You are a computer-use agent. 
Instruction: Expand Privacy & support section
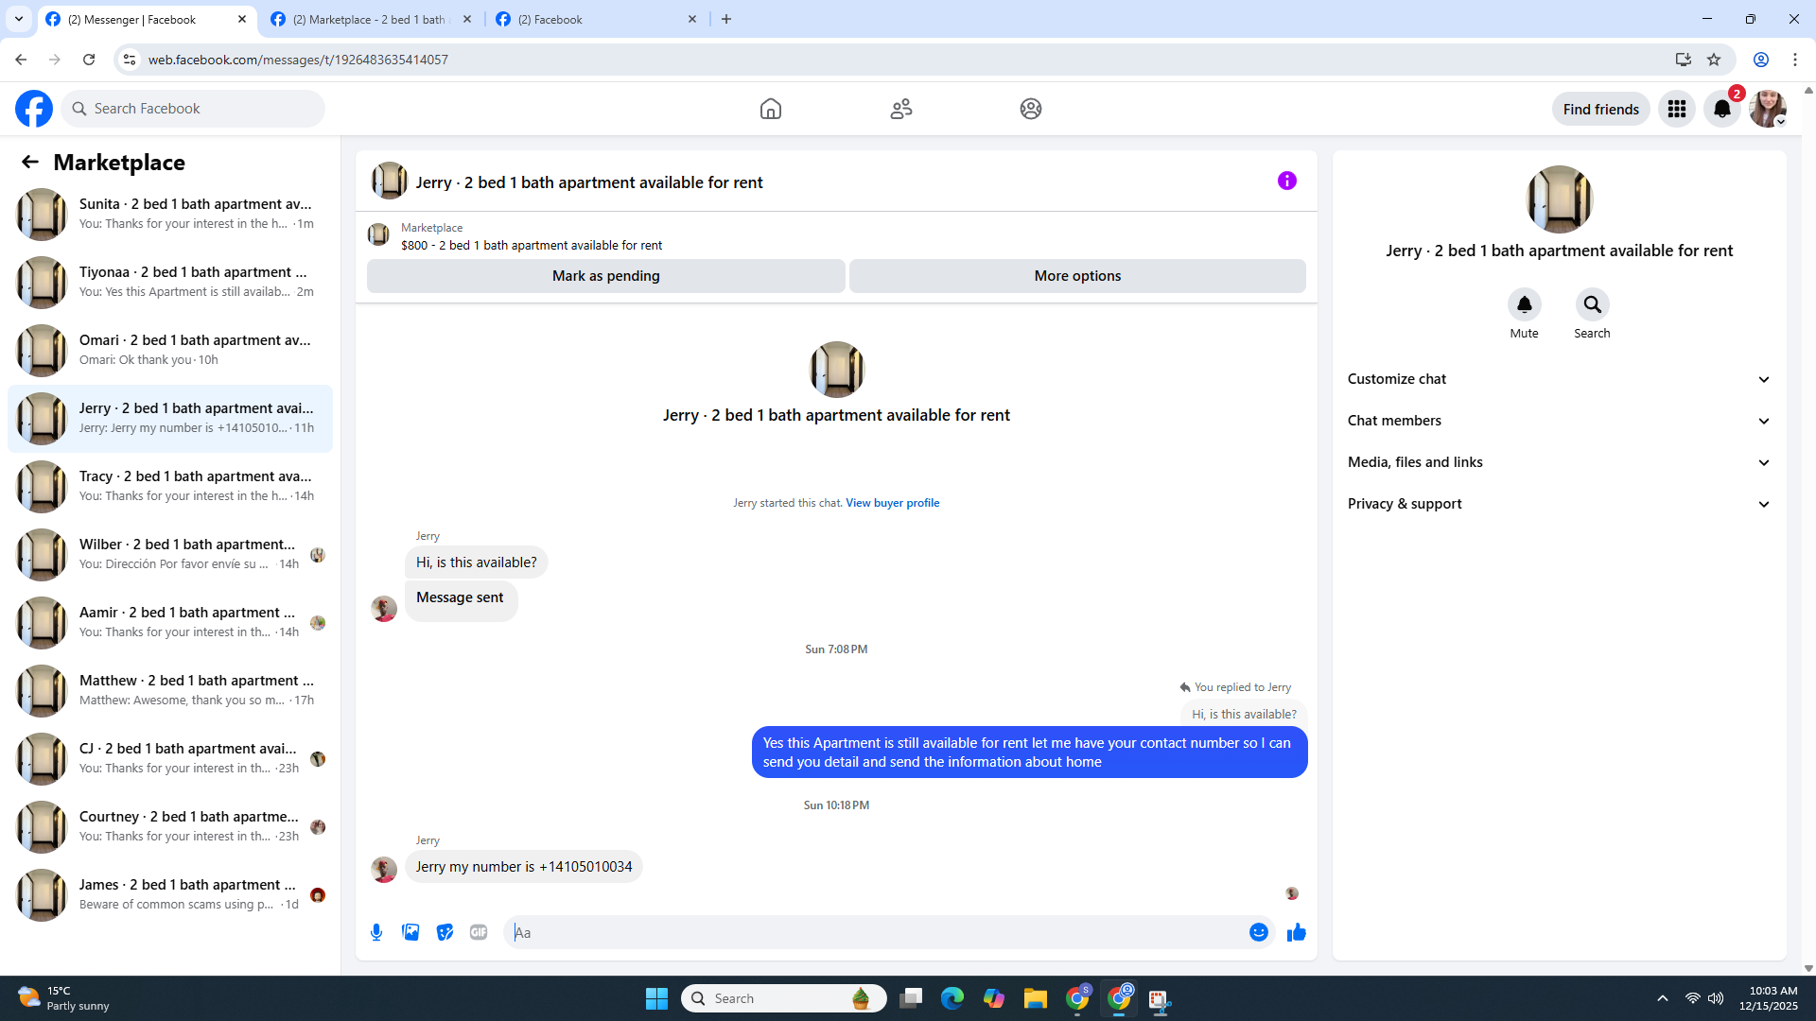[1559, 504]
